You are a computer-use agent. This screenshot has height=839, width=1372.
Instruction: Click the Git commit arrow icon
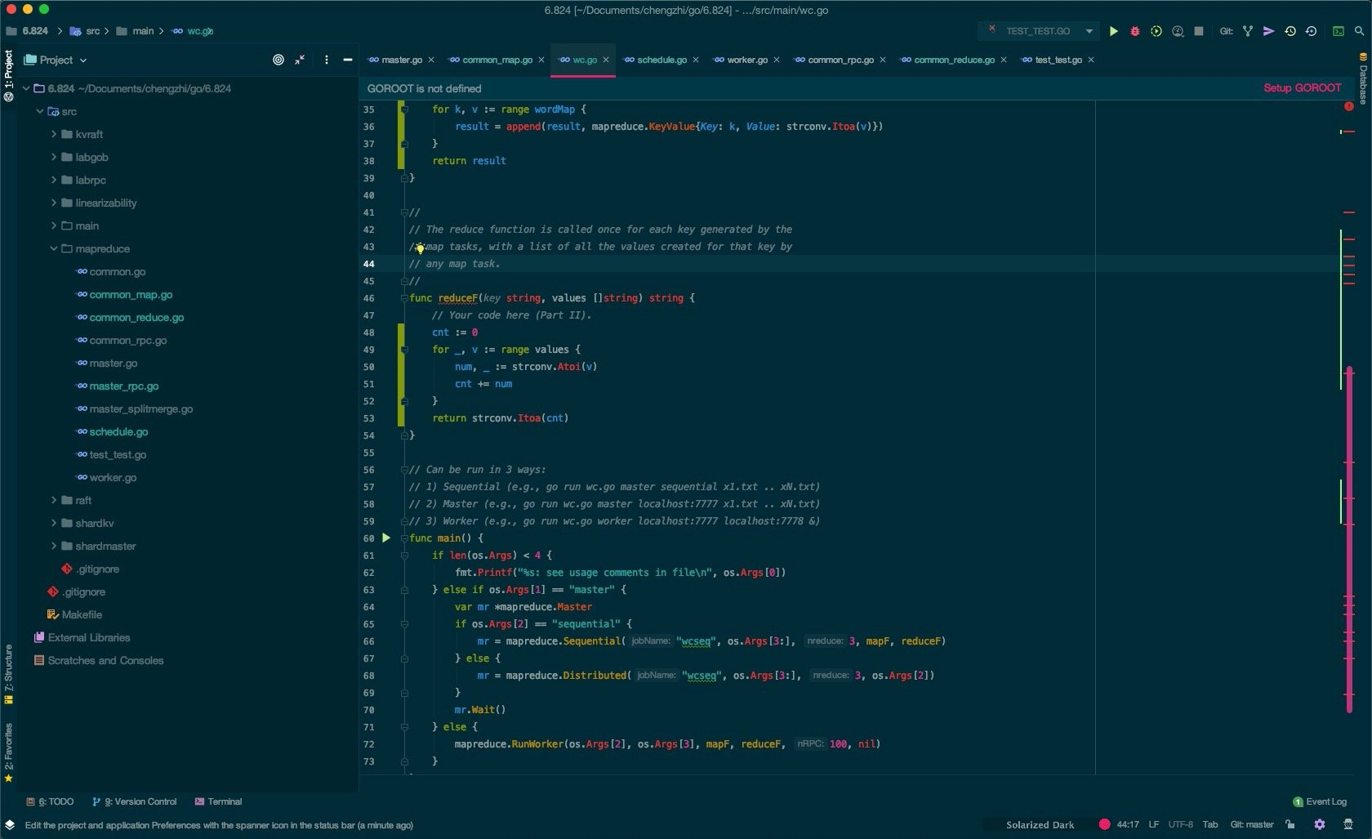click(1268, 31)
